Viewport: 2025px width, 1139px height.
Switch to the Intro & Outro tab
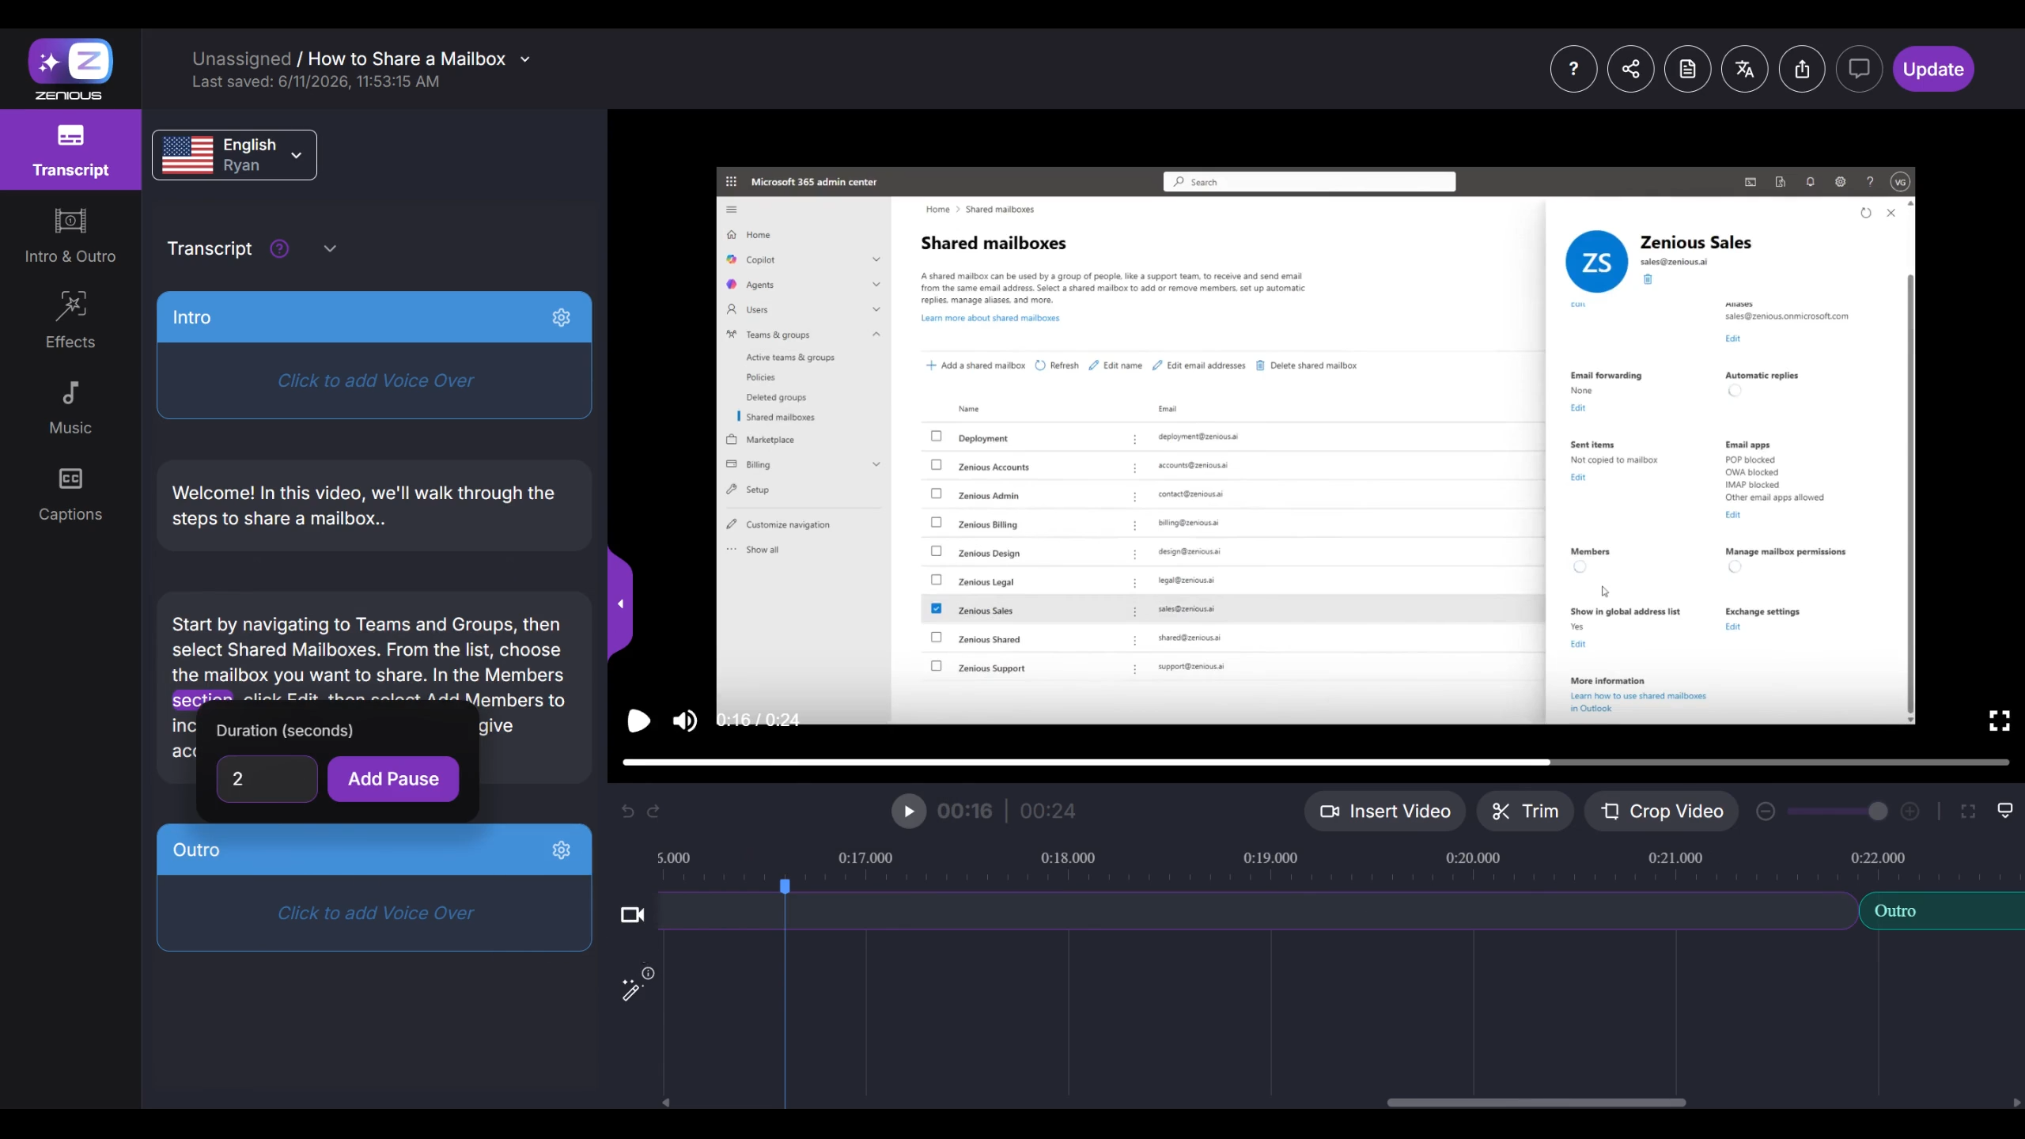(70, 235)
